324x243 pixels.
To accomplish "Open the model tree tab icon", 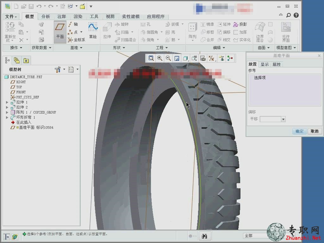I will pos(7,60).
